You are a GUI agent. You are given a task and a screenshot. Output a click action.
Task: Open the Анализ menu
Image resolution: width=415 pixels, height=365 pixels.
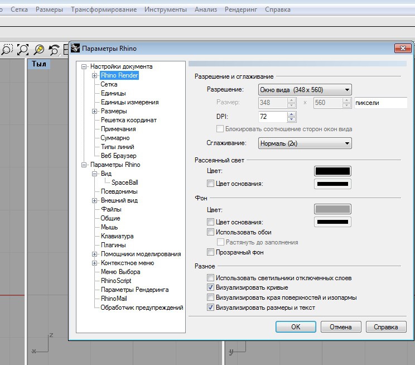pos(205,9)
